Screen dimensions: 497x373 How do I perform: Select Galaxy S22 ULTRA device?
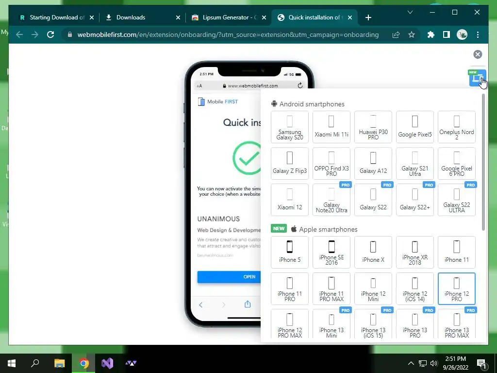(457, 200)
